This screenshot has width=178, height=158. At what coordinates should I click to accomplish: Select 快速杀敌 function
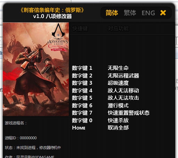(118, 120)
